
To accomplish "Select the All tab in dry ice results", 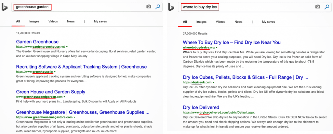I will tap(185, 22).
